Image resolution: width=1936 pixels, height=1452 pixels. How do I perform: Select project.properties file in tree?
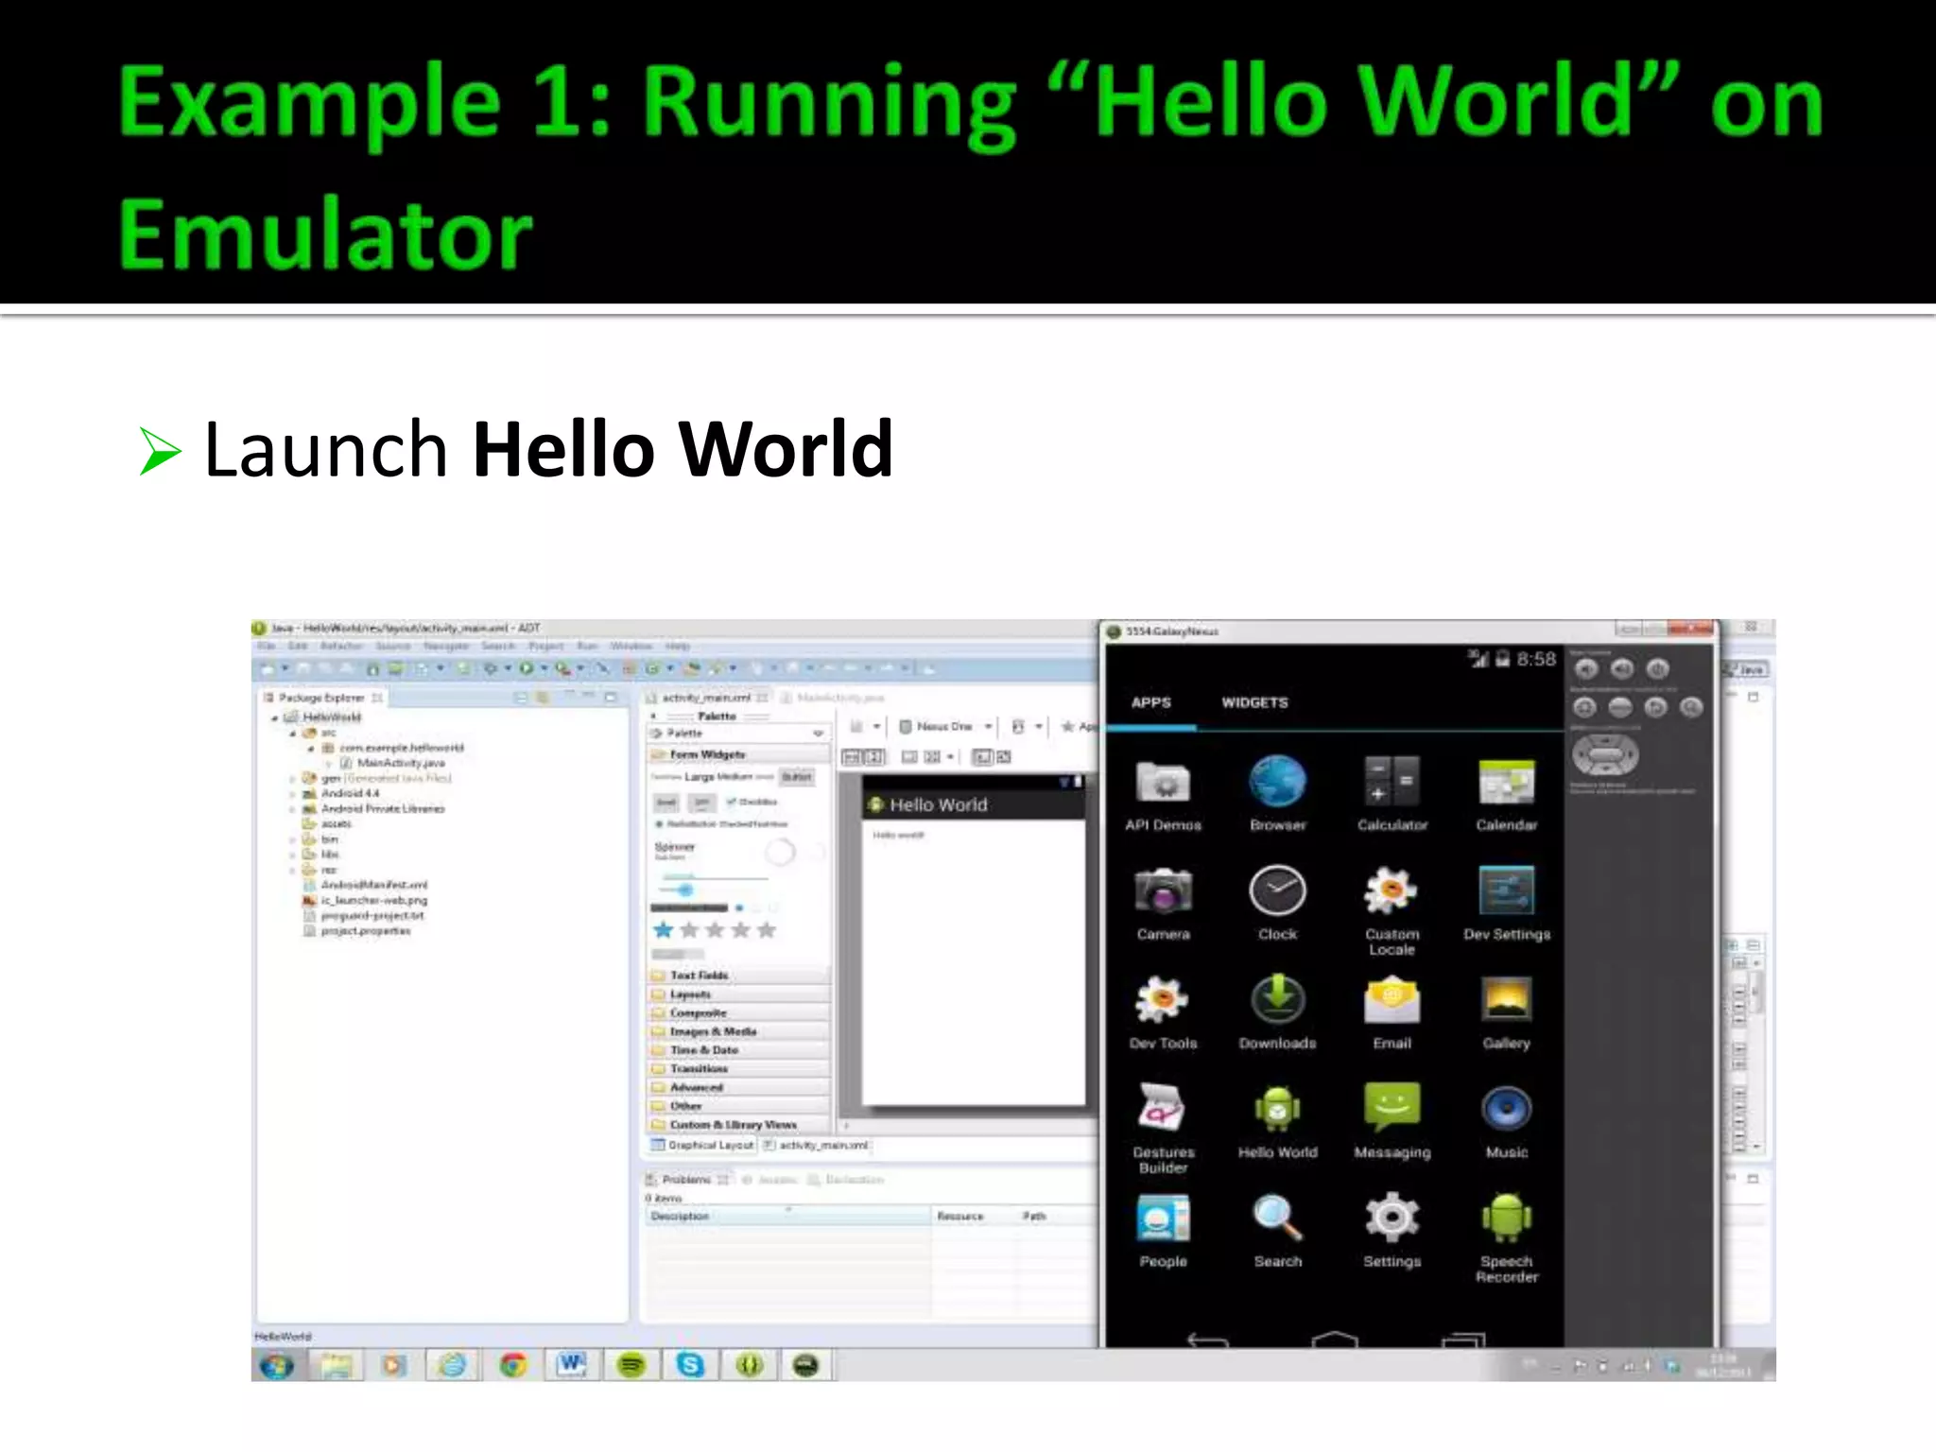point(357,930)
